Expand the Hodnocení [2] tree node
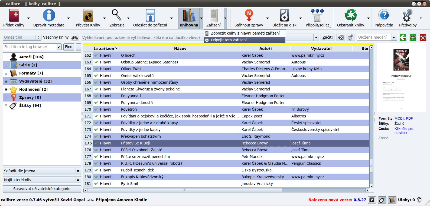Viewport: 430px width, 206px height. pyautogui.click(x=6, y=89)
